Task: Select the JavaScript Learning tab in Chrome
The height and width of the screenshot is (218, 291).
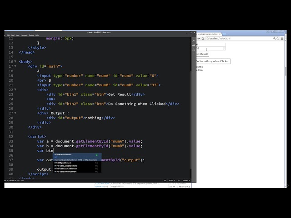Action: [207, 34]
